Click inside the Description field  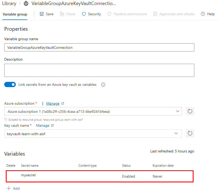(99, 70)
